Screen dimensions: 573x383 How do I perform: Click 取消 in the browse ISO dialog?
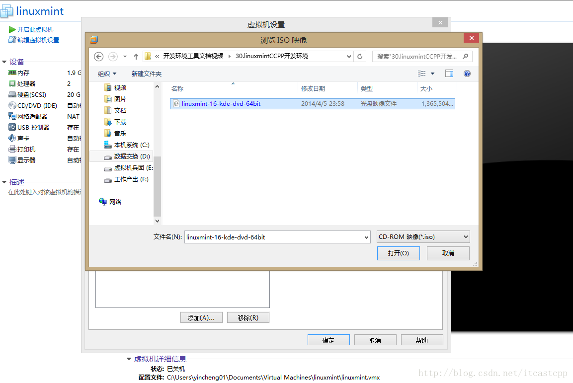tap(448, 253)
